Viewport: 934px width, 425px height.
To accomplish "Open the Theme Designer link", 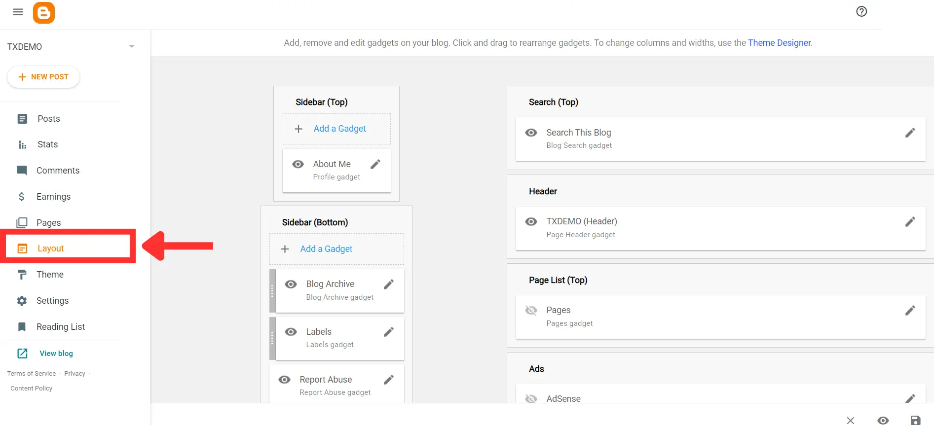I will (780, 43).
